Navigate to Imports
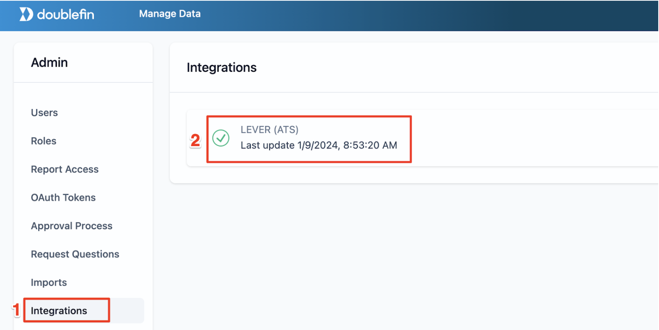This screenshot has width=659, height=330. pyautogui.click(x=49, y=282)
